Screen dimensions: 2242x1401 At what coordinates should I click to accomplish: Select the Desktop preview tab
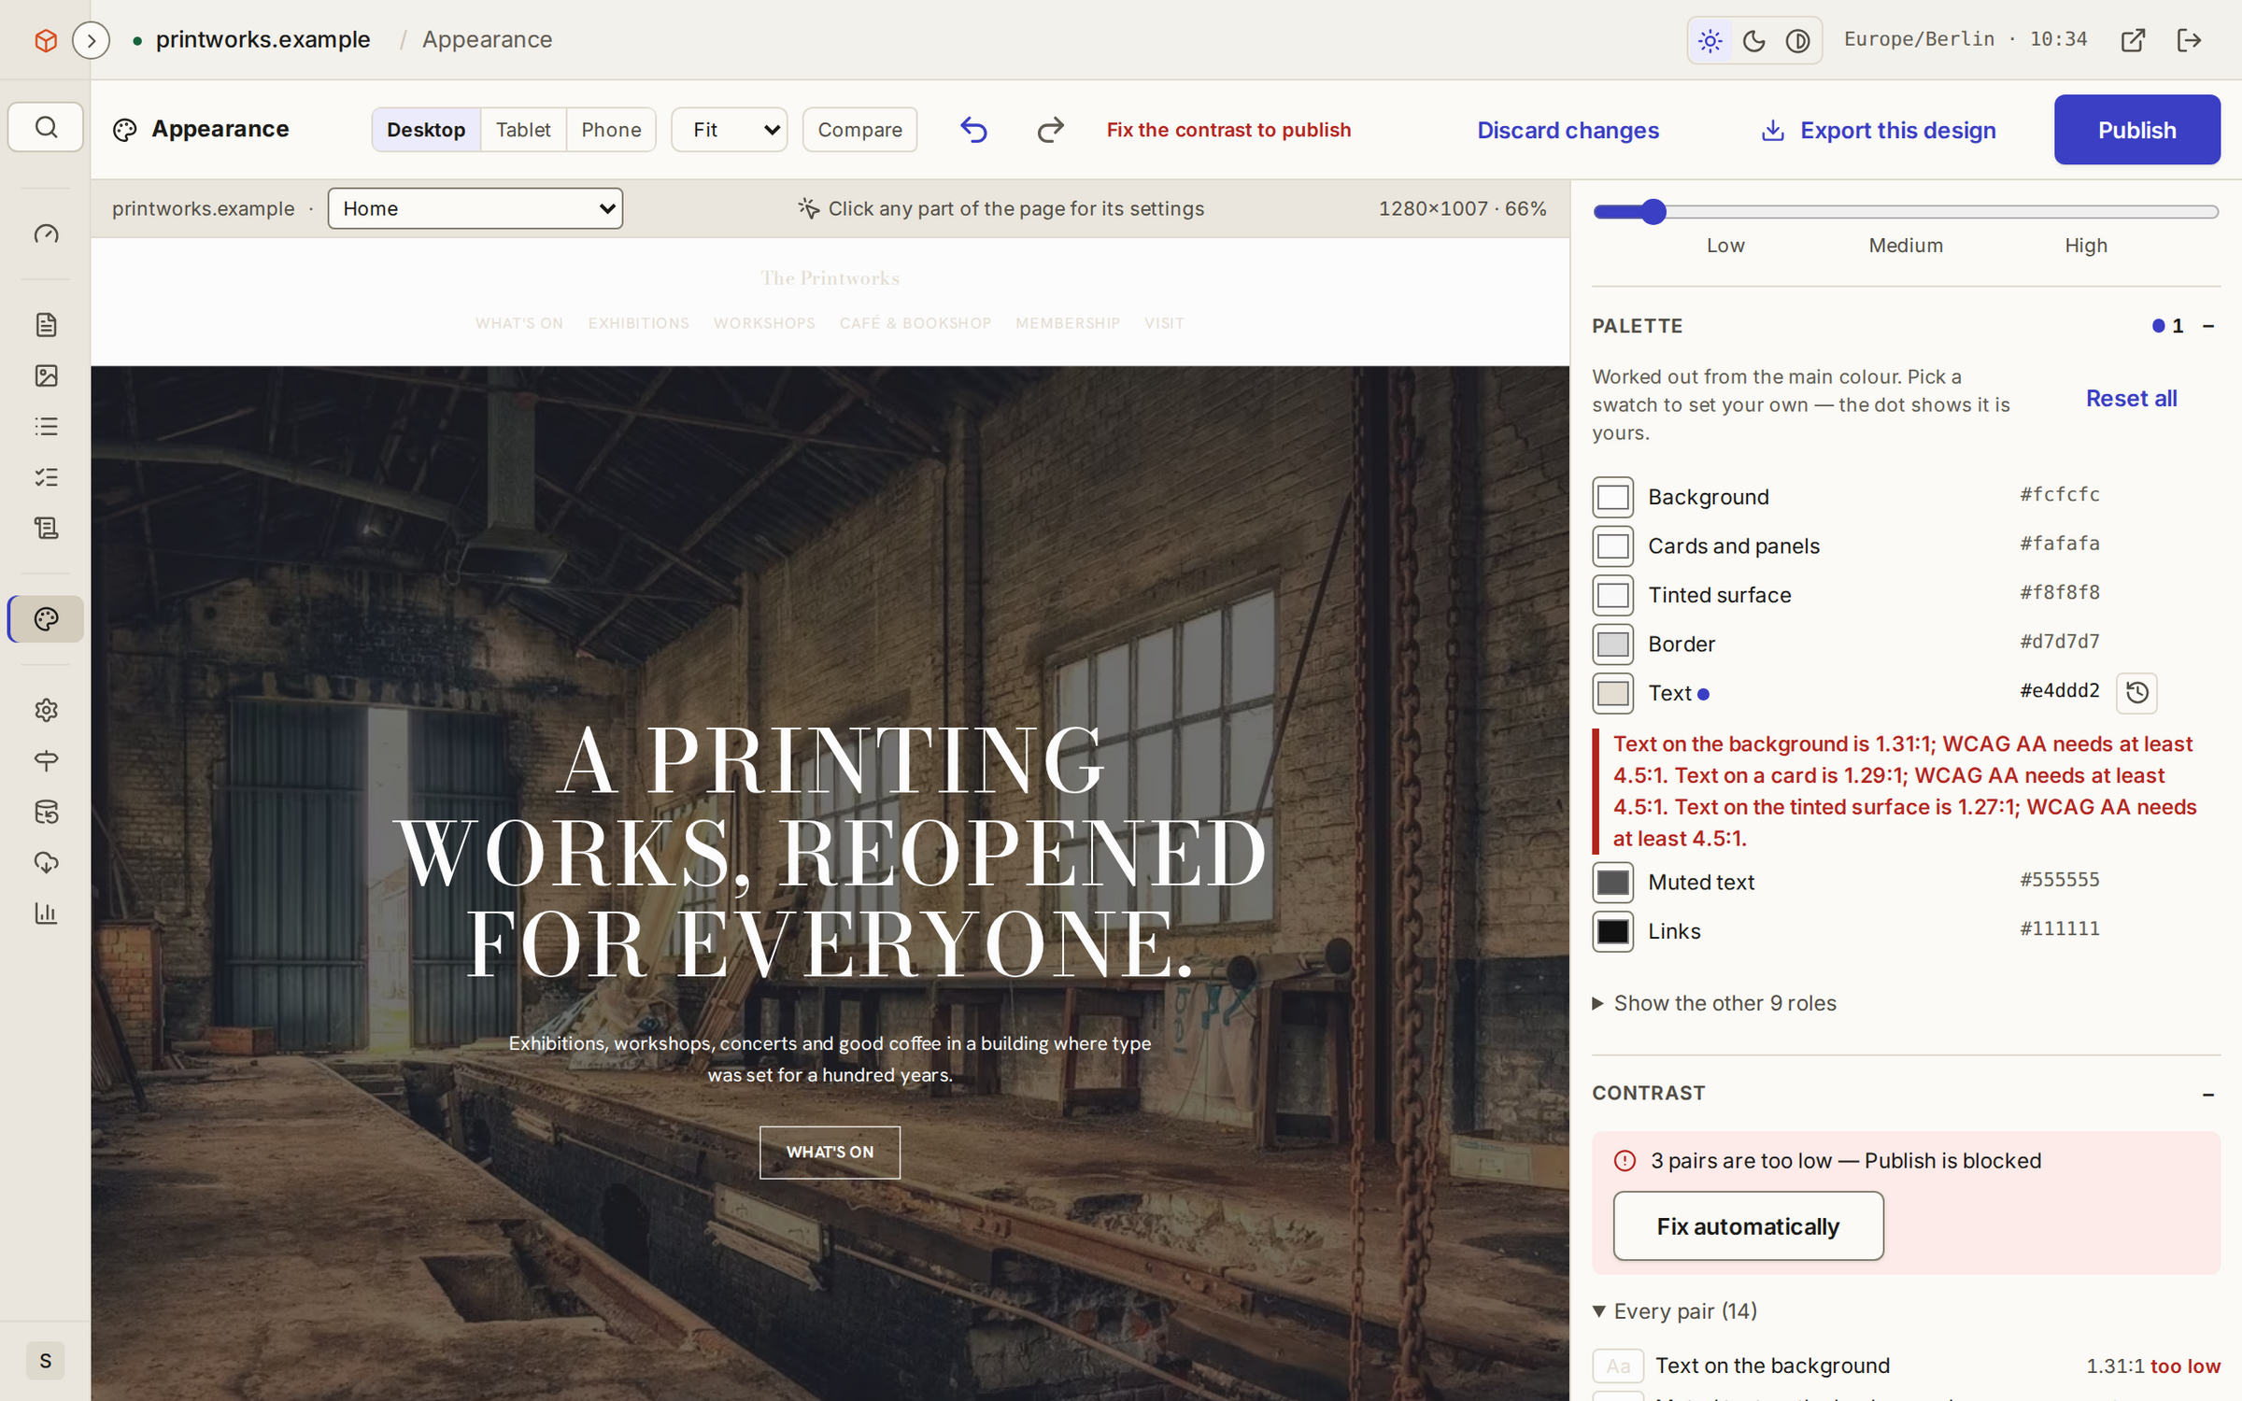426,130
